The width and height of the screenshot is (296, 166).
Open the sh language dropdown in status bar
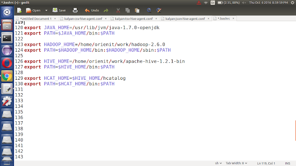tap(218, 163)
